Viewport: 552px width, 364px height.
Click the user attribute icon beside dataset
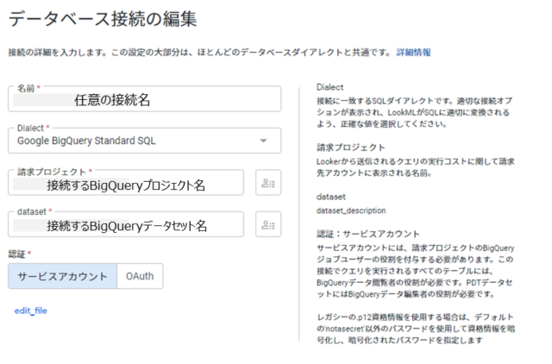coord(268,224)
